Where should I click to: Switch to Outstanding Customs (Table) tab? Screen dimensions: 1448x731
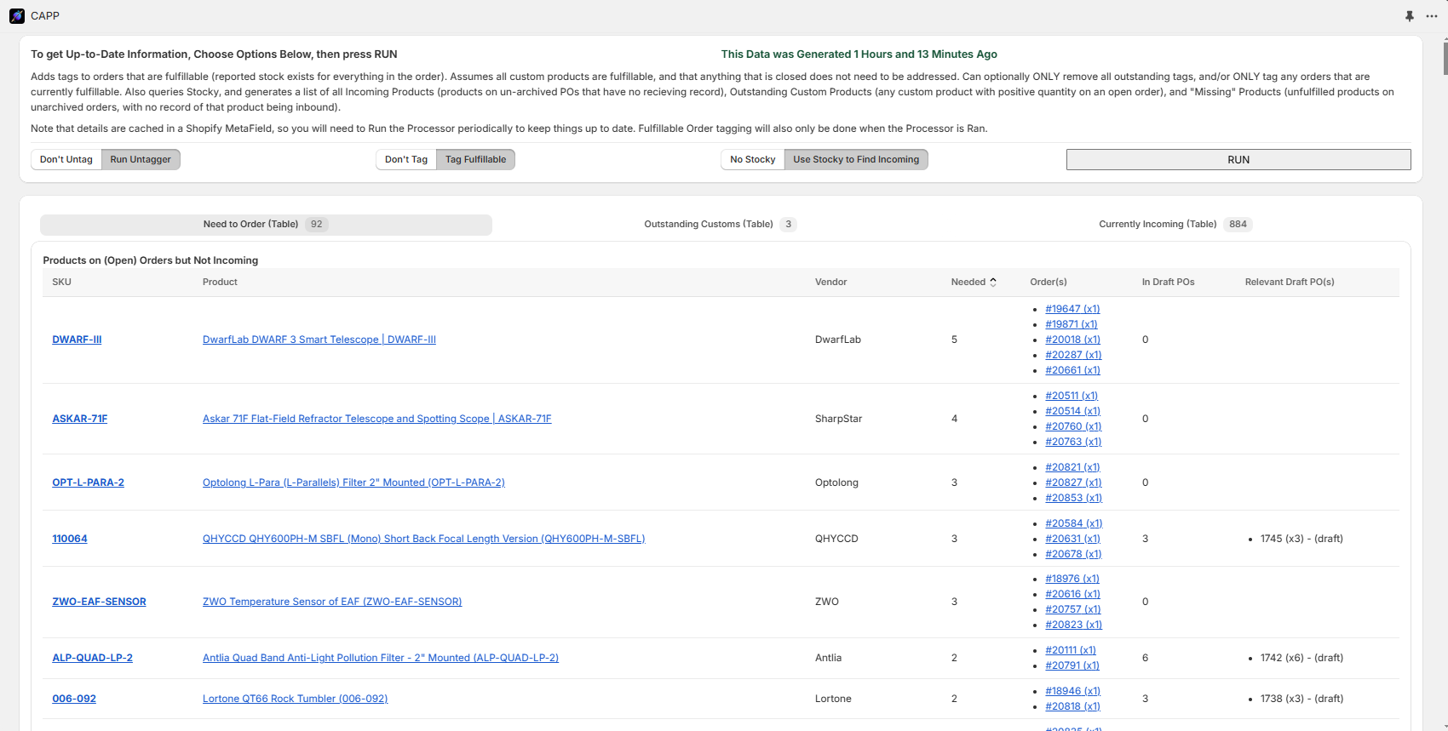(x=720, y=225)
